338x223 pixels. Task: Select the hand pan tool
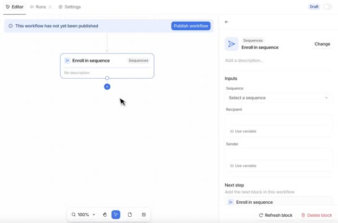105,214
